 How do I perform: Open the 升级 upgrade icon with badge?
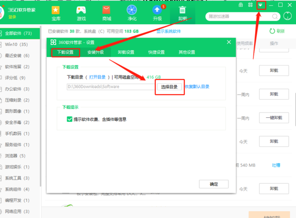157,12
